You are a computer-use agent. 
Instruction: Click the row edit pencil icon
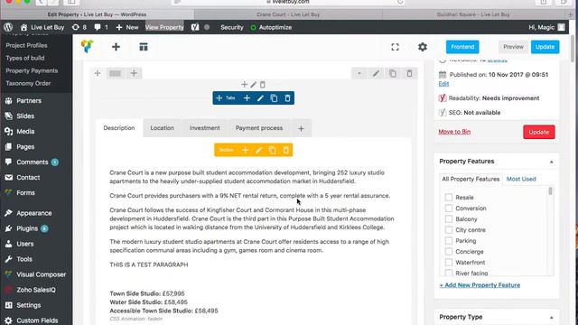coord(376,73)
